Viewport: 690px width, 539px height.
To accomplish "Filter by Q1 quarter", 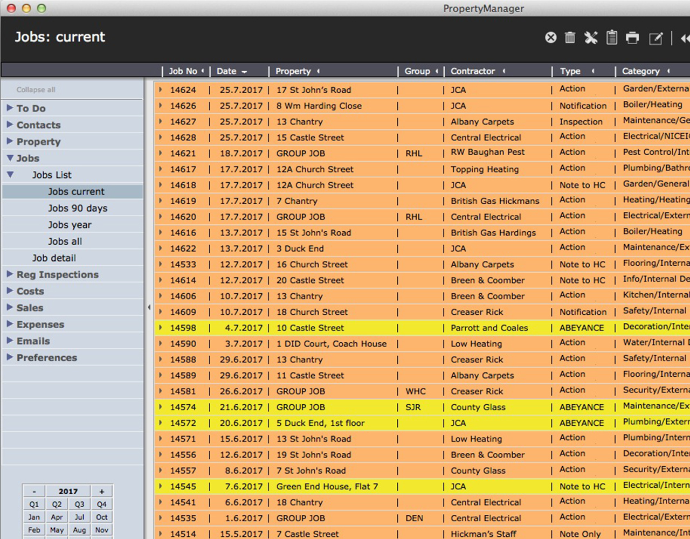I will pyautogui.click(x=34, y=504).
